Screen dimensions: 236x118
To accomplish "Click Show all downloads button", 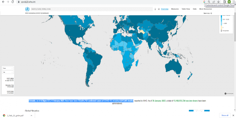I will [x=225, y=115].
